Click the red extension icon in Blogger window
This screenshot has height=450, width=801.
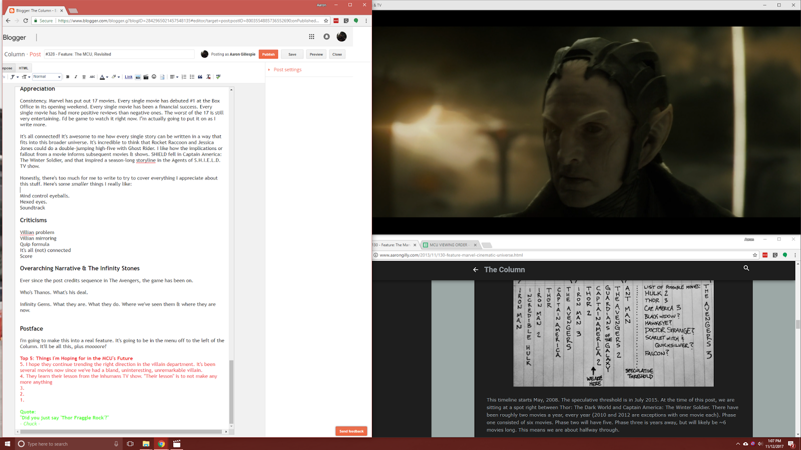click(336, 20)
